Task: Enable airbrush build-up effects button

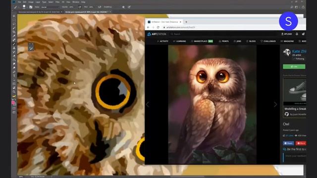Action: pyautogui.click(x=100, y=7)
